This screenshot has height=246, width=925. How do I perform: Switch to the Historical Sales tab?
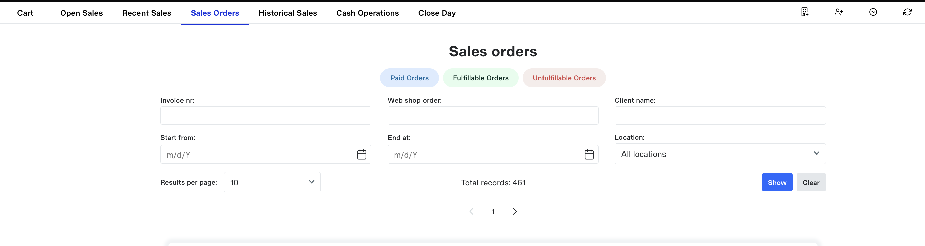(288, 13)
